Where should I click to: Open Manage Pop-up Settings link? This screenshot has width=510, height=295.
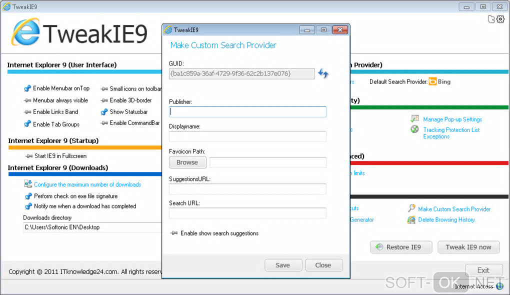[452, 119]
